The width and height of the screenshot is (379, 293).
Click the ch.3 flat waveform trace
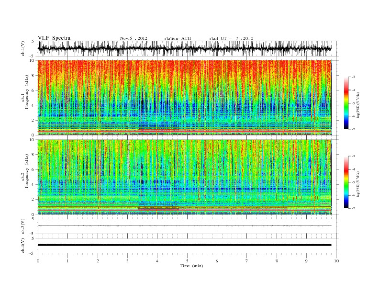pos(185,226)
